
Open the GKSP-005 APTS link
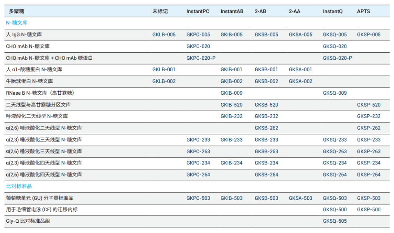[369, 35]
